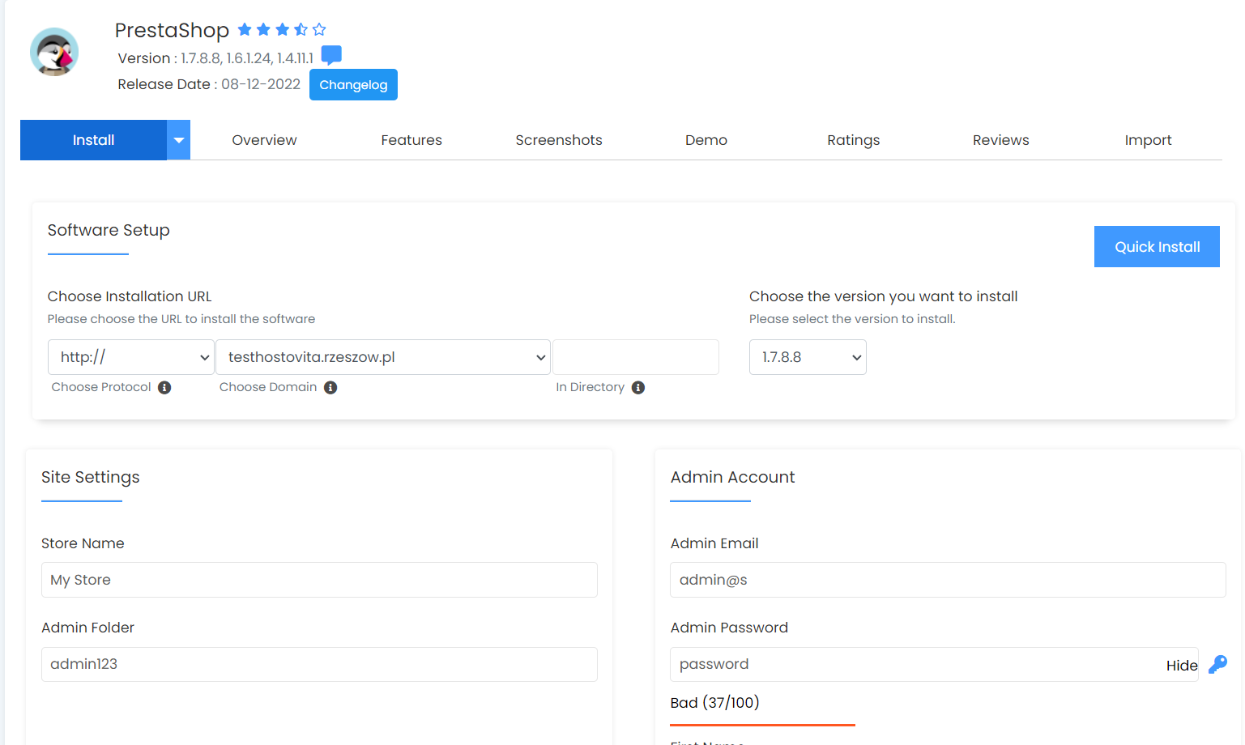Click the Store Name field
The width and height of the screenshot is (1245, 745).
pos(319,580)
